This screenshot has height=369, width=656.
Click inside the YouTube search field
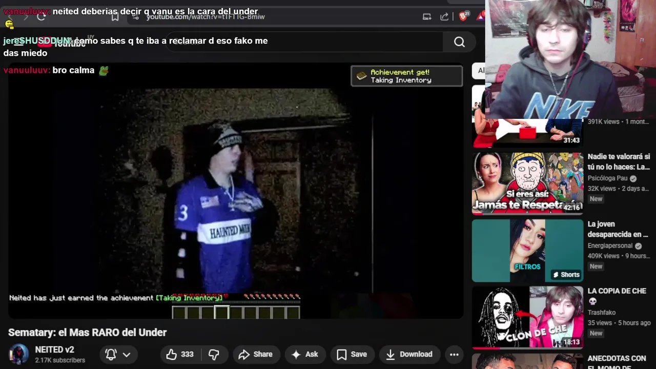point(305,42)
